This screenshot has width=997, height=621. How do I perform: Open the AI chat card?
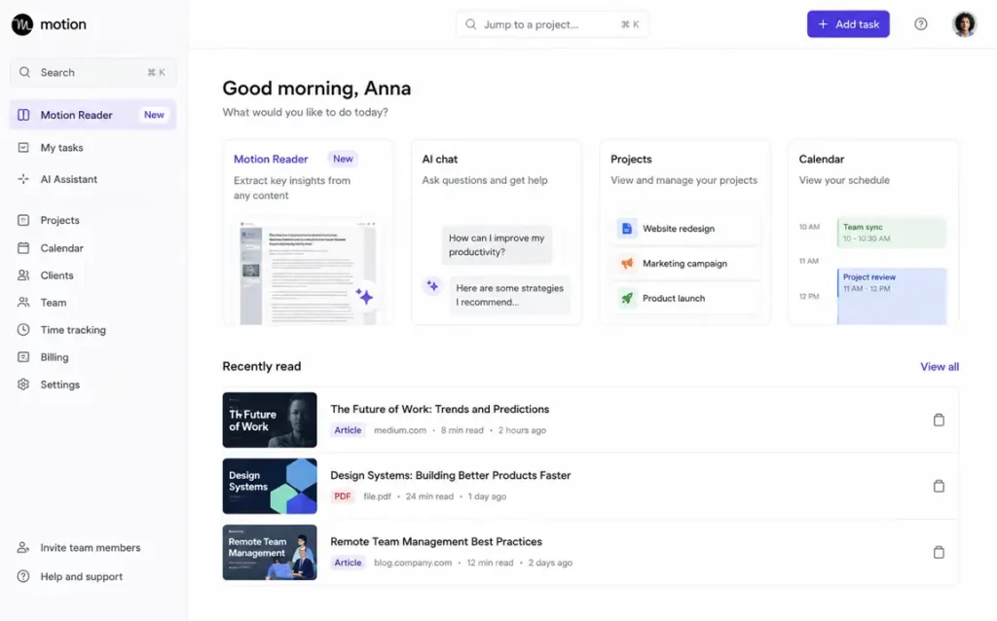pos(496,233)
